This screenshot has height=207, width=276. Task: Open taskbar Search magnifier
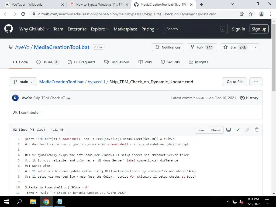pyautogui.click(x=19, y=202)
